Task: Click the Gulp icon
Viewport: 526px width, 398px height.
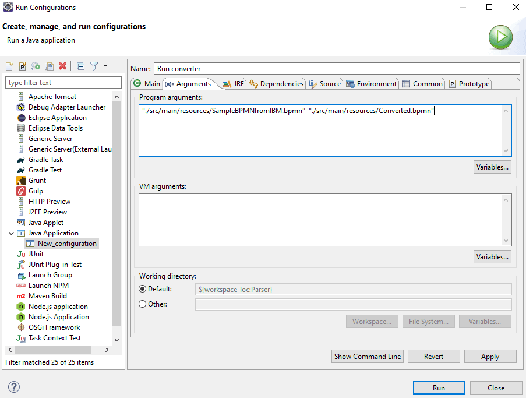Action: (21, 191)
